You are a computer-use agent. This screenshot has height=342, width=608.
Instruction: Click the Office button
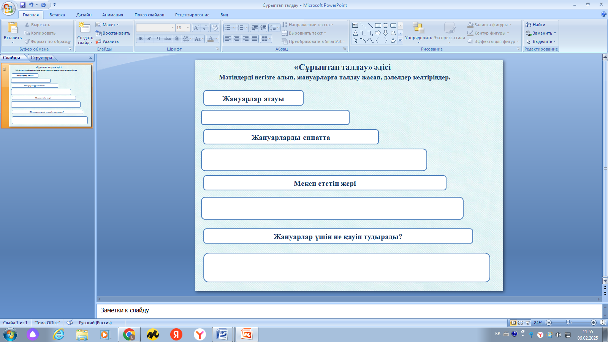(x=8, y=8)
